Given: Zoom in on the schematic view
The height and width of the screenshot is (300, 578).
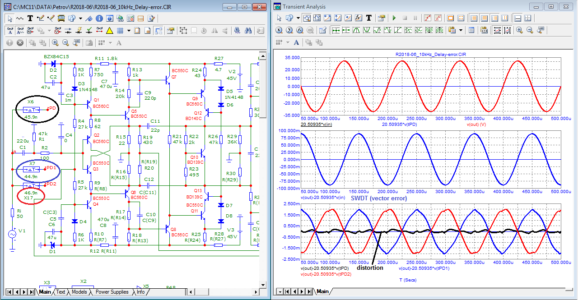Looking at the screenshot, I should 55,43.
